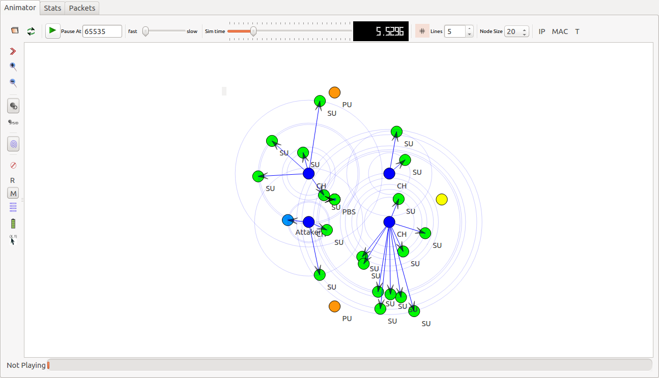Screen dimensions: 659x378
Task: Enable IP address display
Action: (x=541, y=31)
